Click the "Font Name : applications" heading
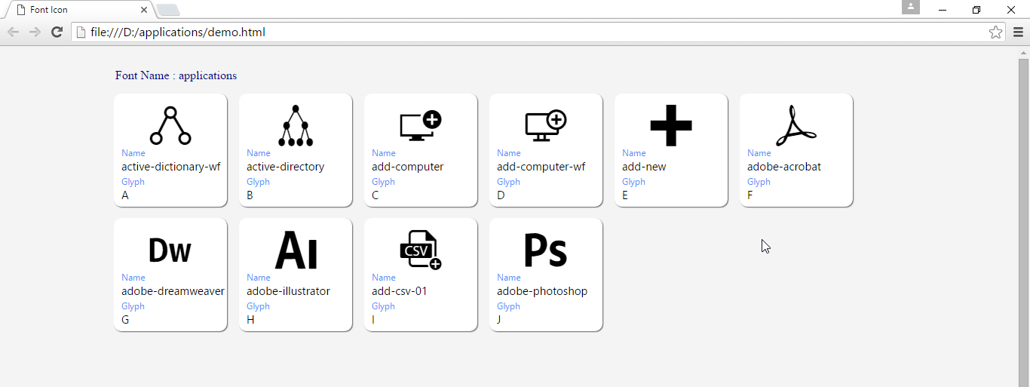 coord(176,75)
